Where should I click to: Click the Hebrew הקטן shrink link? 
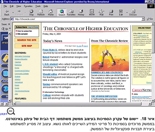click(x=4, y=114)
